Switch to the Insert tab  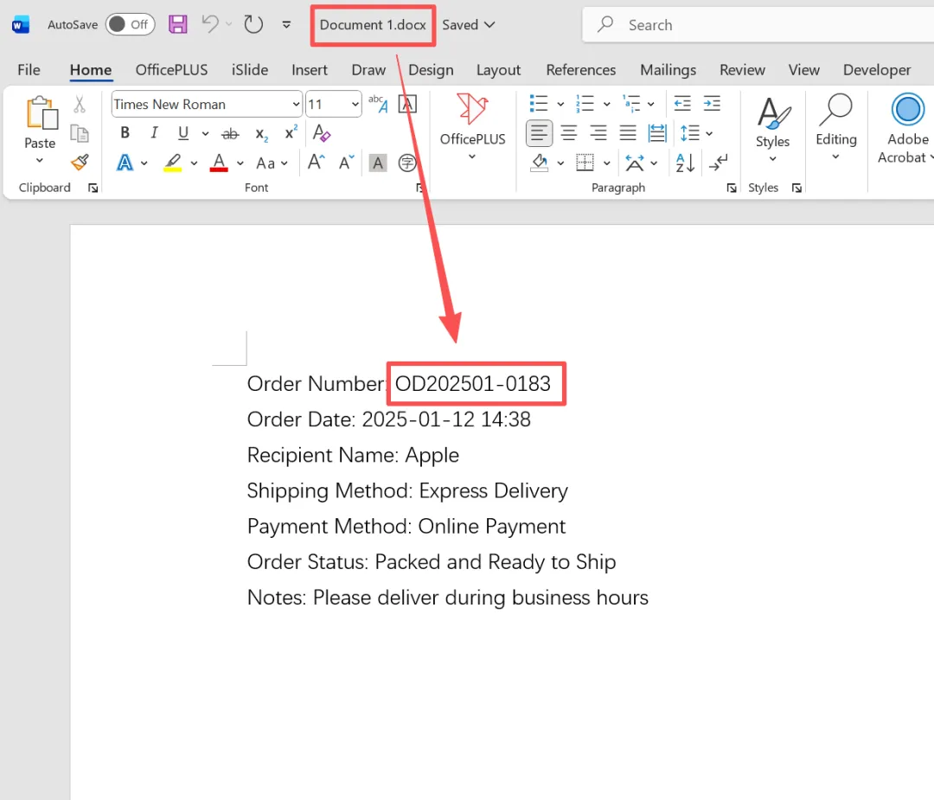309,70
